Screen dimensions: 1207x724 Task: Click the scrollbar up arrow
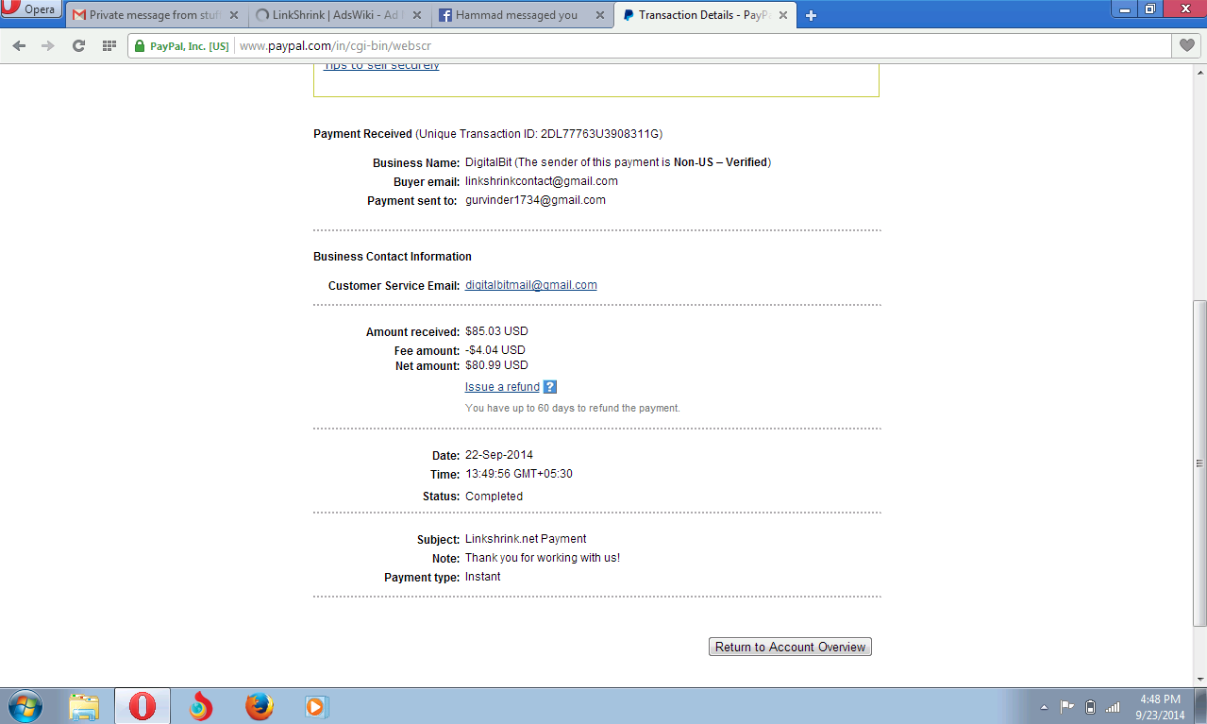click(x=1199, y=73)
